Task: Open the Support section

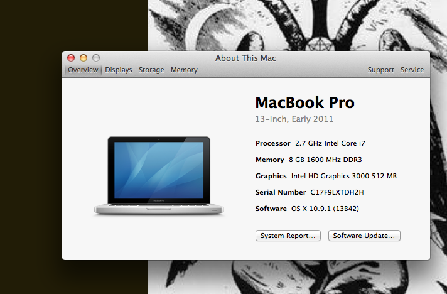Action: (x=381, y=70)
